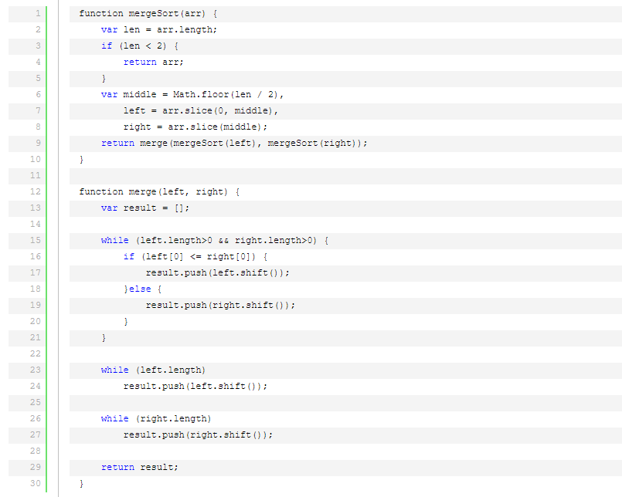
Task: Click 'while (left.length)' on line 23
Action: pyautogui.click(x=153, y=370)
